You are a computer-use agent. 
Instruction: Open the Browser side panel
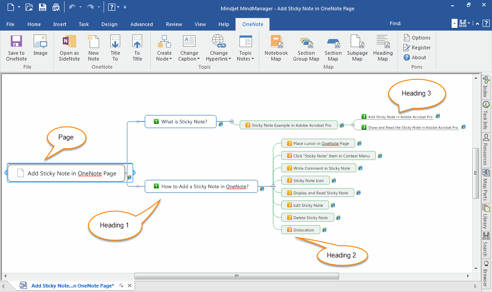point(486,274)
